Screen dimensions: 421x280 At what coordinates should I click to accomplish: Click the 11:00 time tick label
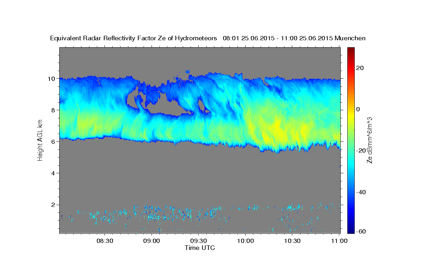(339, 241)
